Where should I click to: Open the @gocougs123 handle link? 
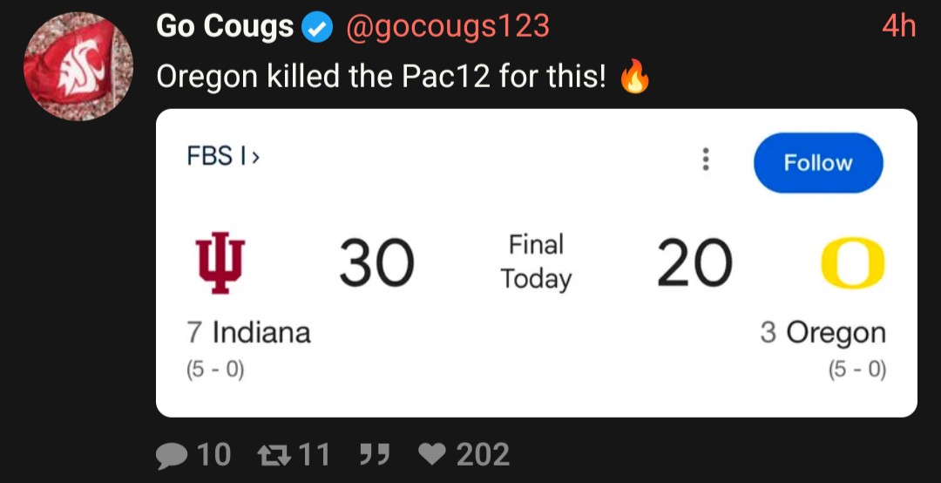click(447, 27)
